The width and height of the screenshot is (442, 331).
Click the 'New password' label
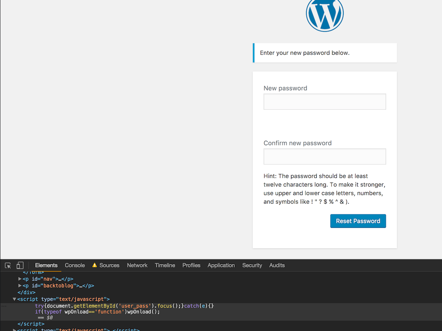click(x=285, y=88)
